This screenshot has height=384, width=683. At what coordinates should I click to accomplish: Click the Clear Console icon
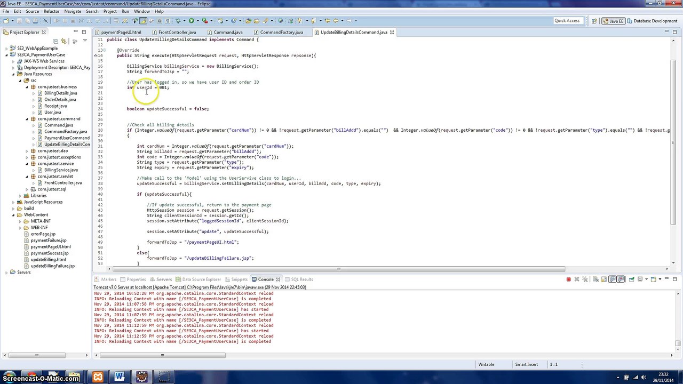(x=596, y=279)
